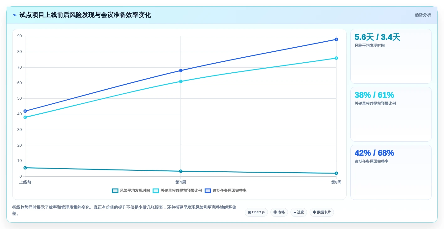Select the 表格 tag chip

(x=279, y=212)
